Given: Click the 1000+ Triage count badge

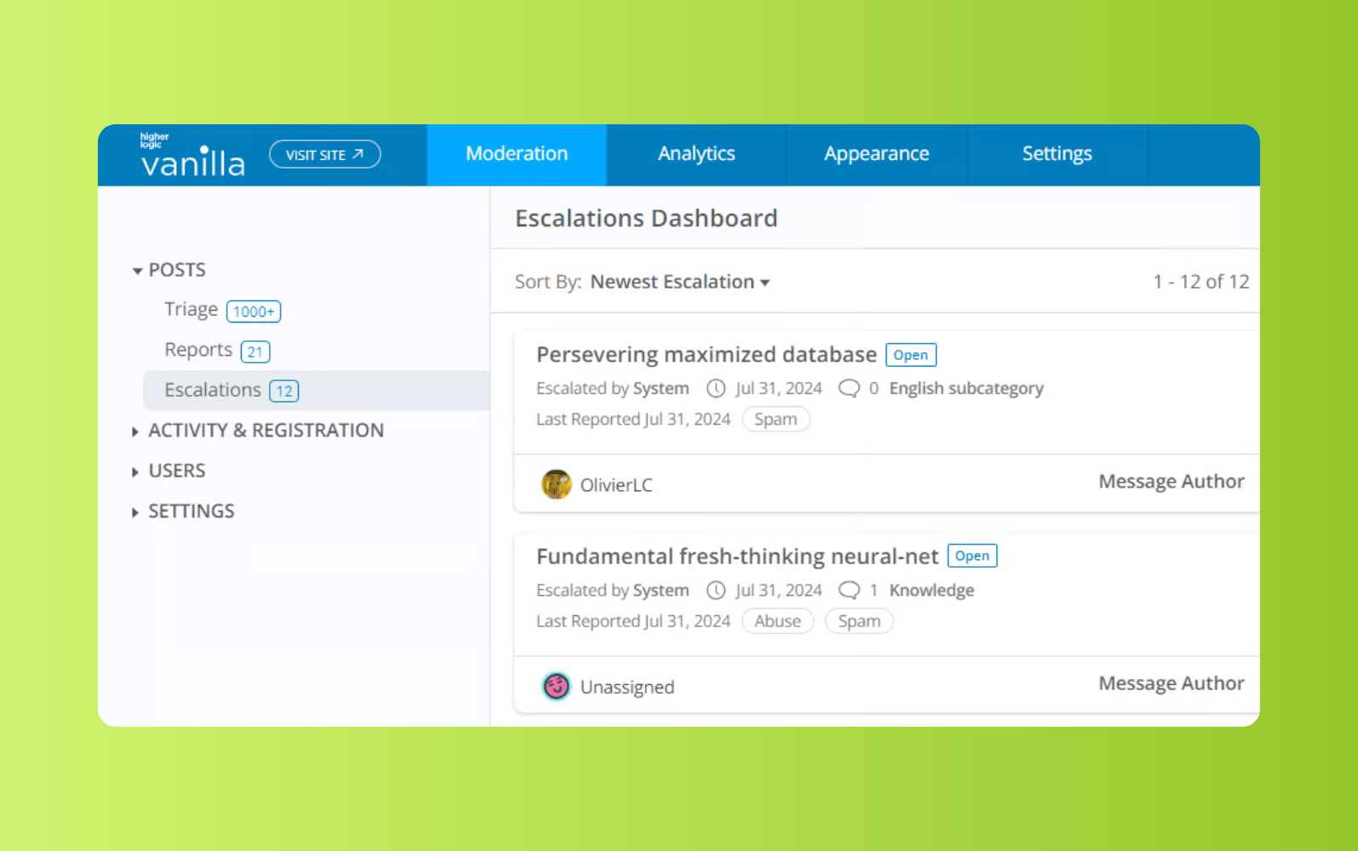Looking at the screenshot, I should point(254,311).
